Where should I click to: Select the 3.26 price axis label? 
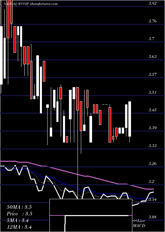pos(152,164)
